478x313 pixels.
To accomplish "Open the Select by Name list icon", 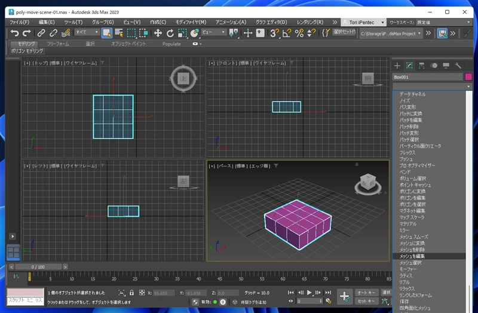I will coord(119,33).
